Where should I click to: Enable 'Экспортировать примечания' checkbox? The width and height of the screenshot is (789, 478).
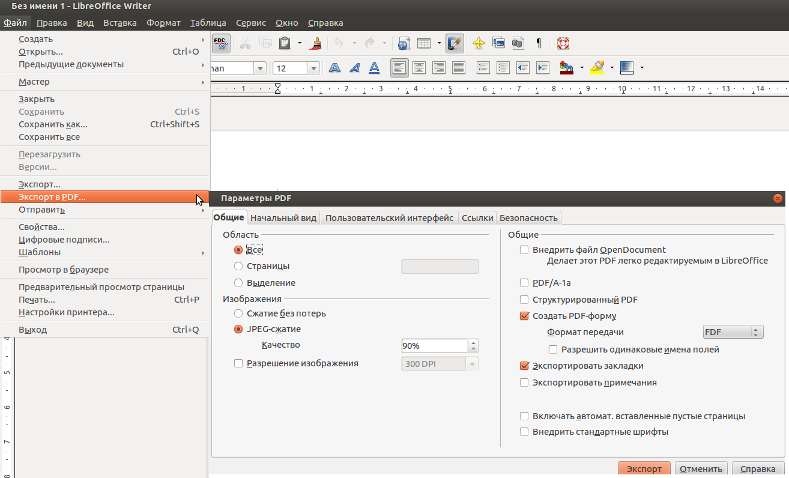[x=524, y=383]
